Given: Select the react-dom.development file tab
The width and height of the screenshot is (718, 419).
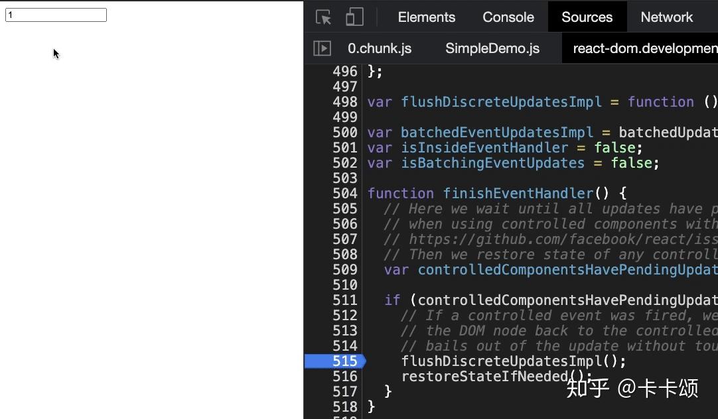Looking at the screenshot, I should coord(640,48).
